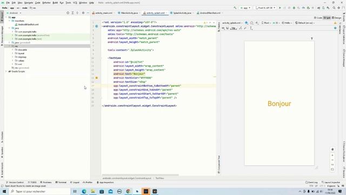Run the app with the green play button

coord(280,8)
